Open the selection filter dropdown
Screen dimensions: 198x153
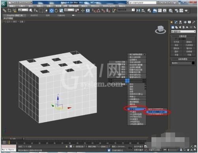(x=23, y=10)
